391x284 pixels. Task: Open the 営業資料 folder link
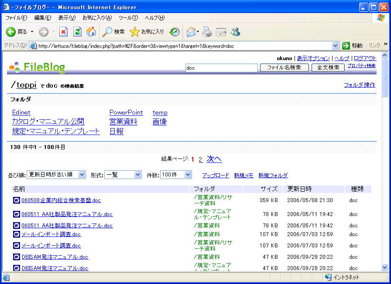click(x=123, y=122)
